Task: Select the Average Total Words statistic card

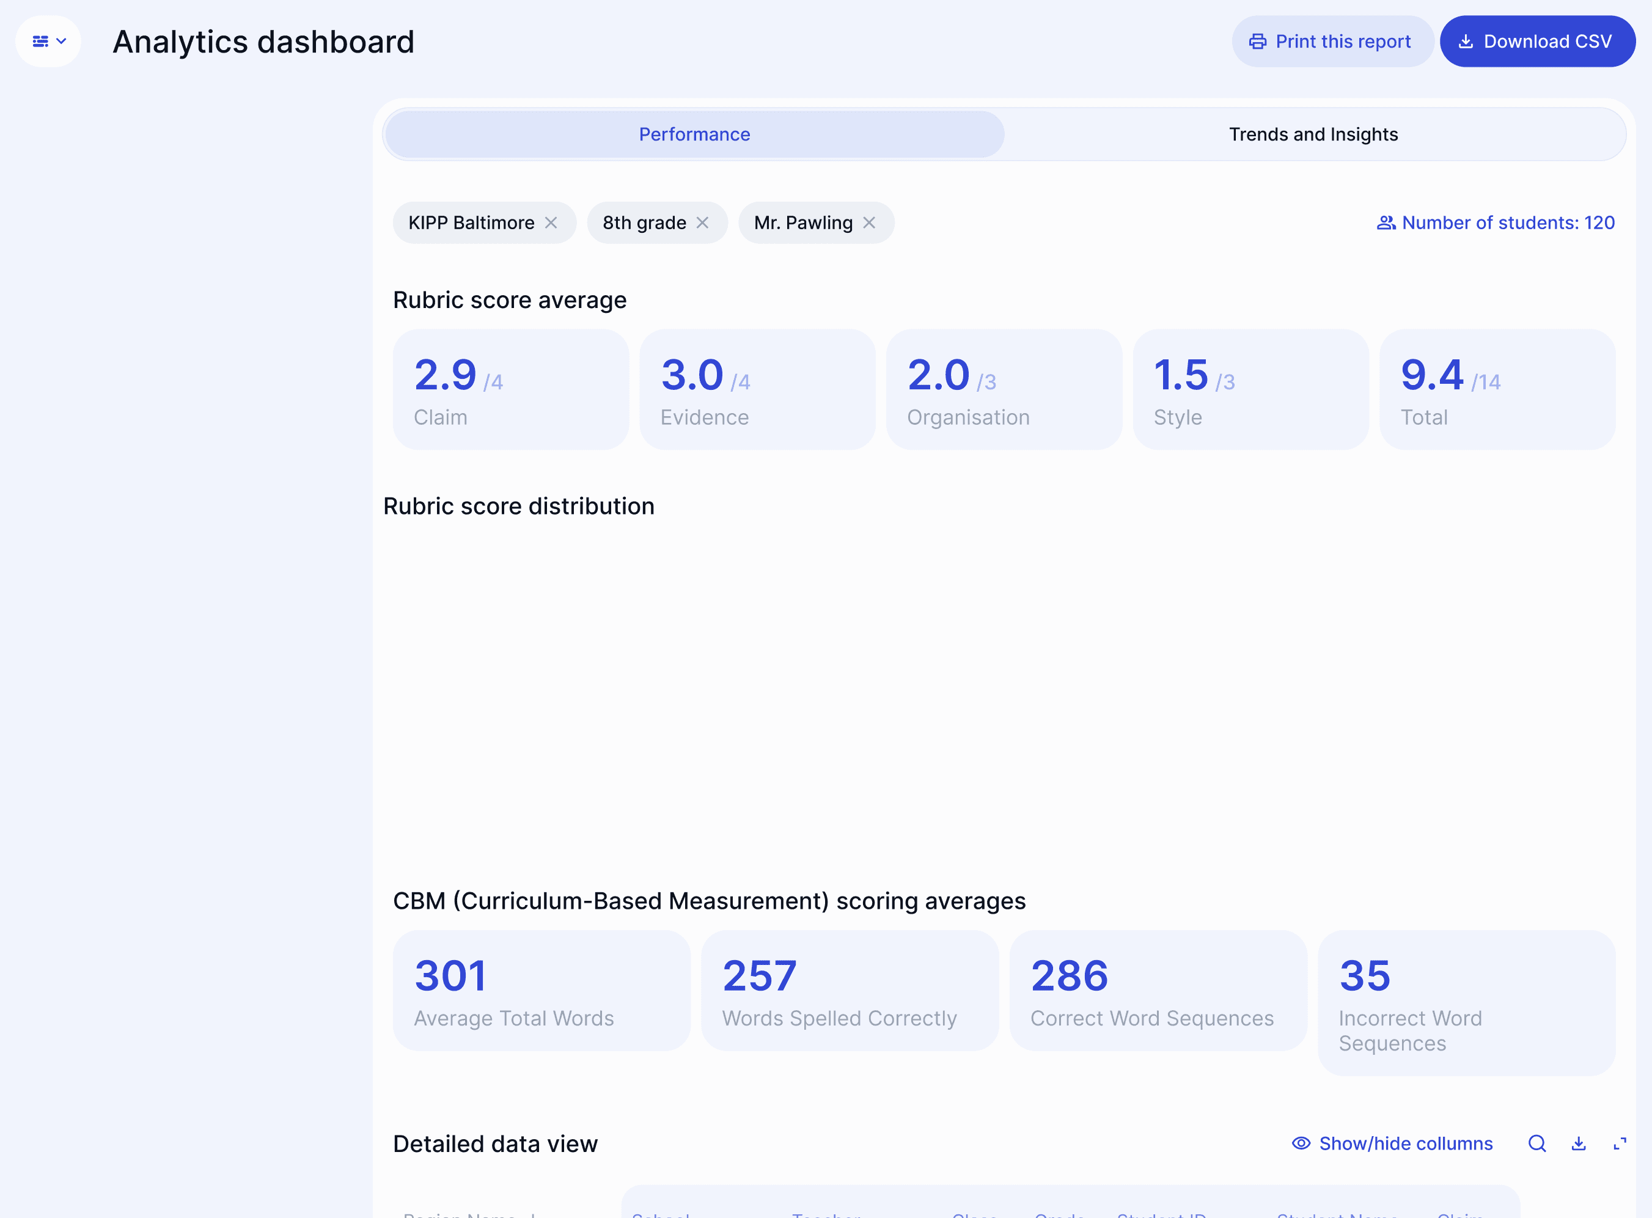Action: [x=542, y=991]
